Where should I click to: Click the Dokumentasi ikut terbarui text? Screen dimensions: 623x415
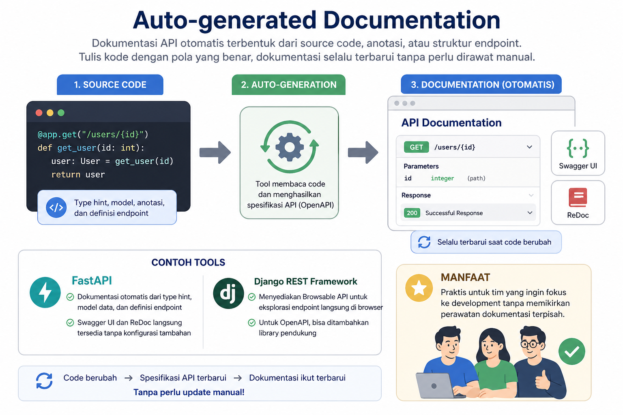297,378
